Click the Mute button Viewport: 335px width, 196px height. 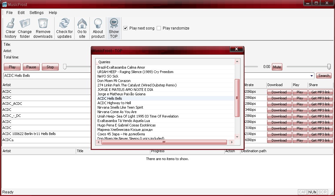pyautogui.click(x=277, y=67)
